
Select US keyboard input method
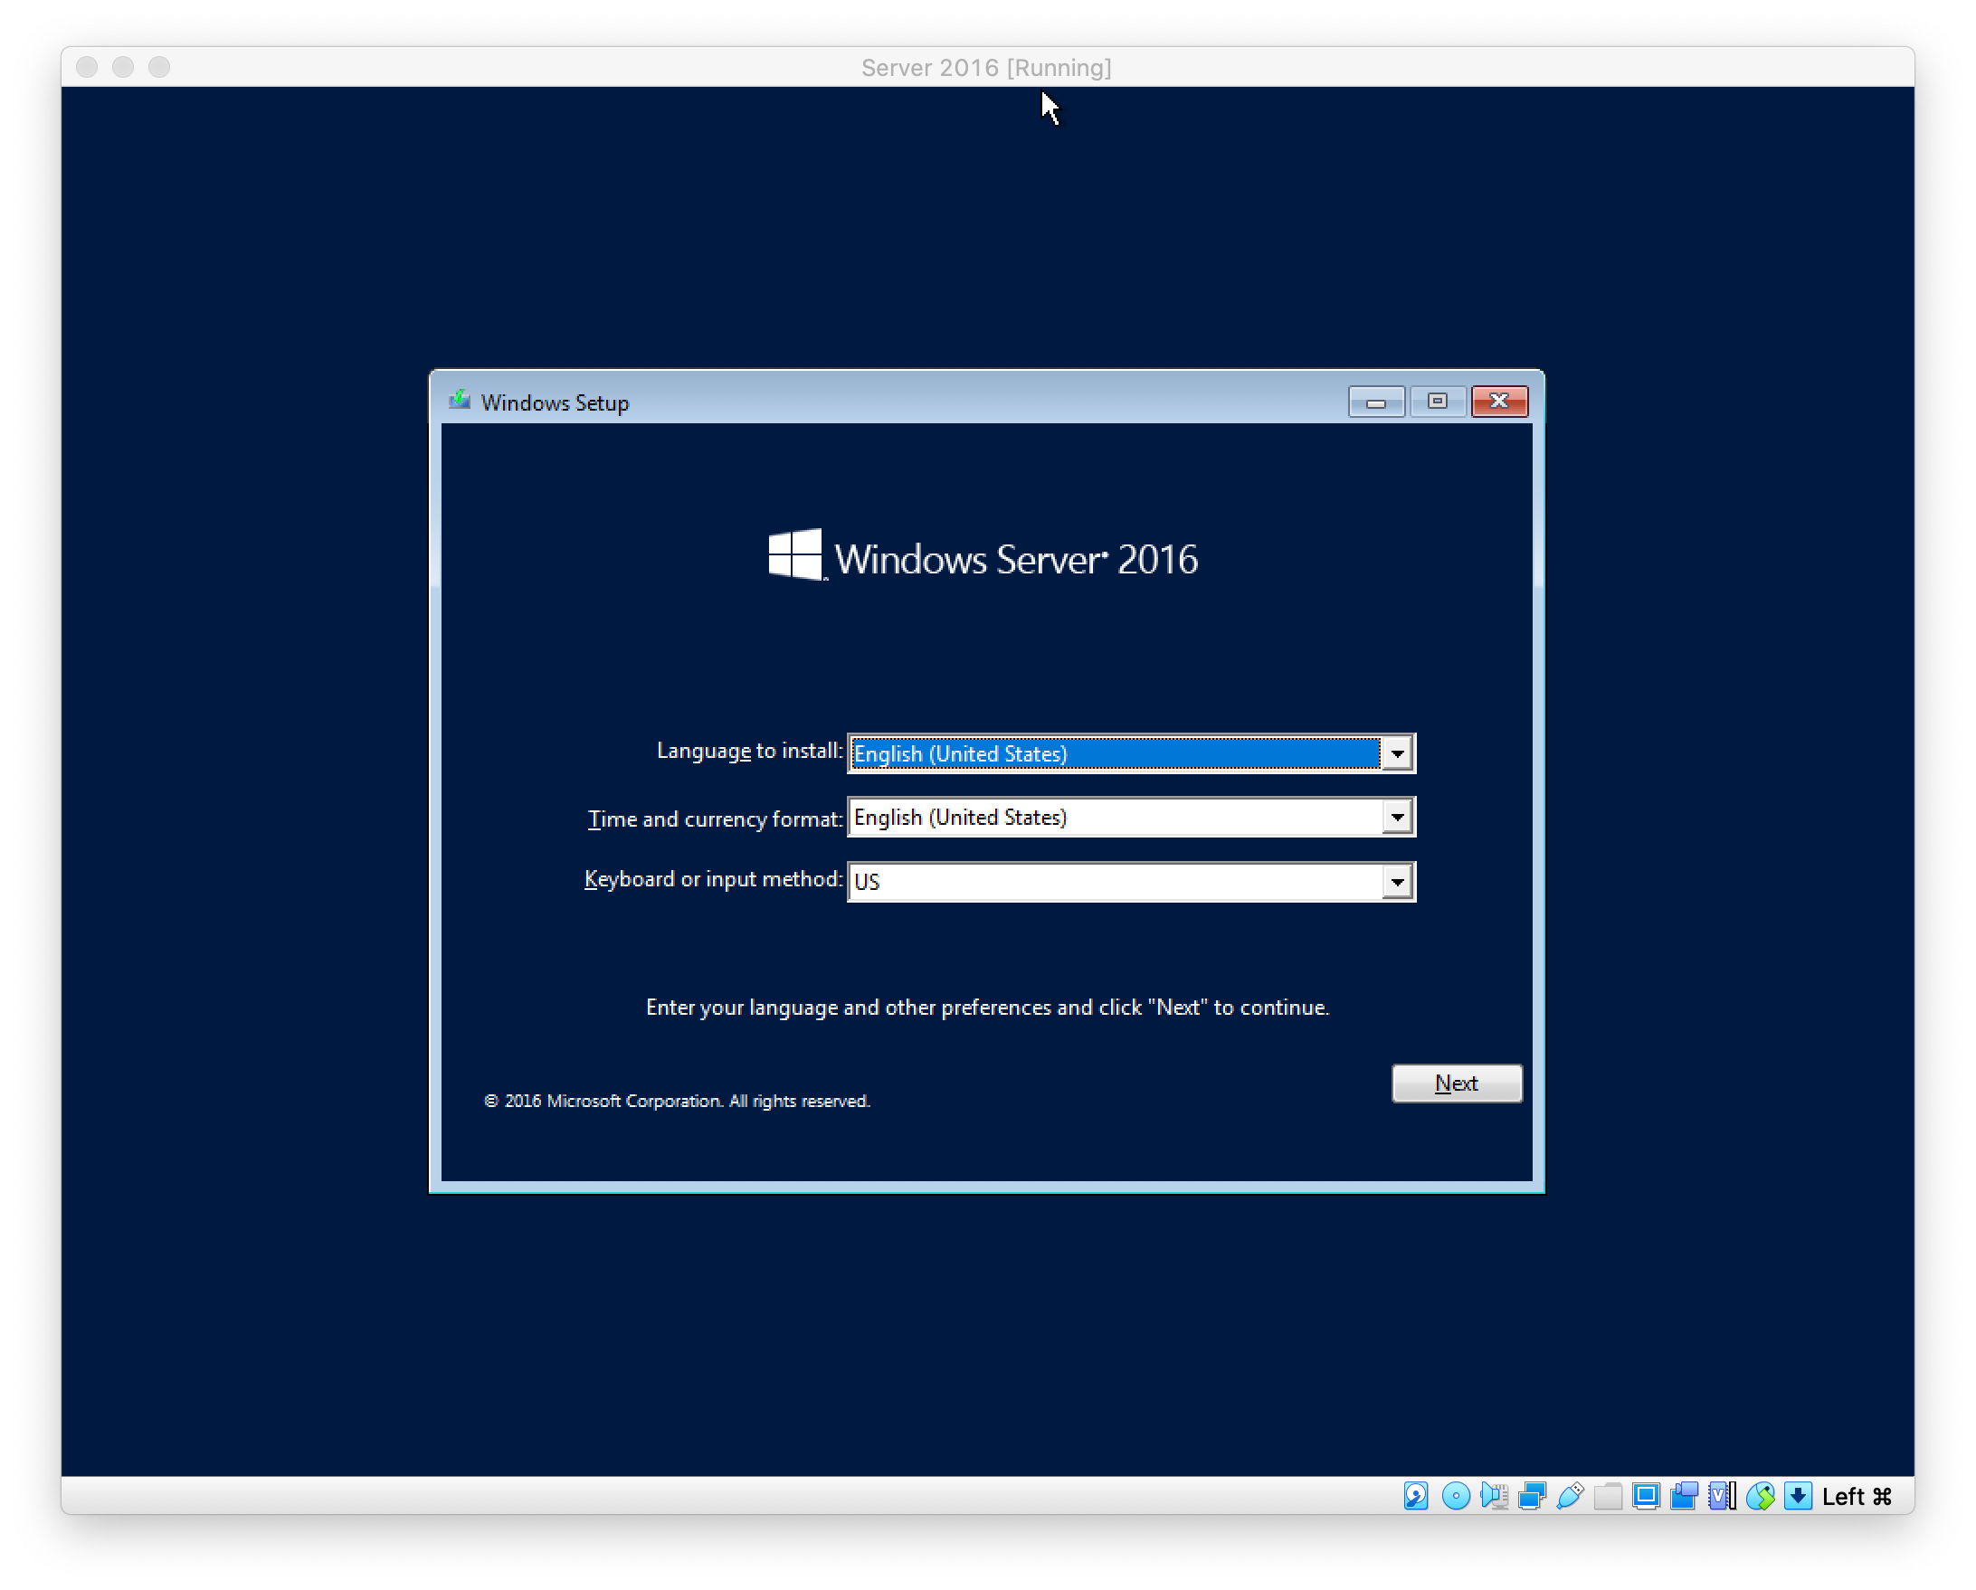(1129, 879)
